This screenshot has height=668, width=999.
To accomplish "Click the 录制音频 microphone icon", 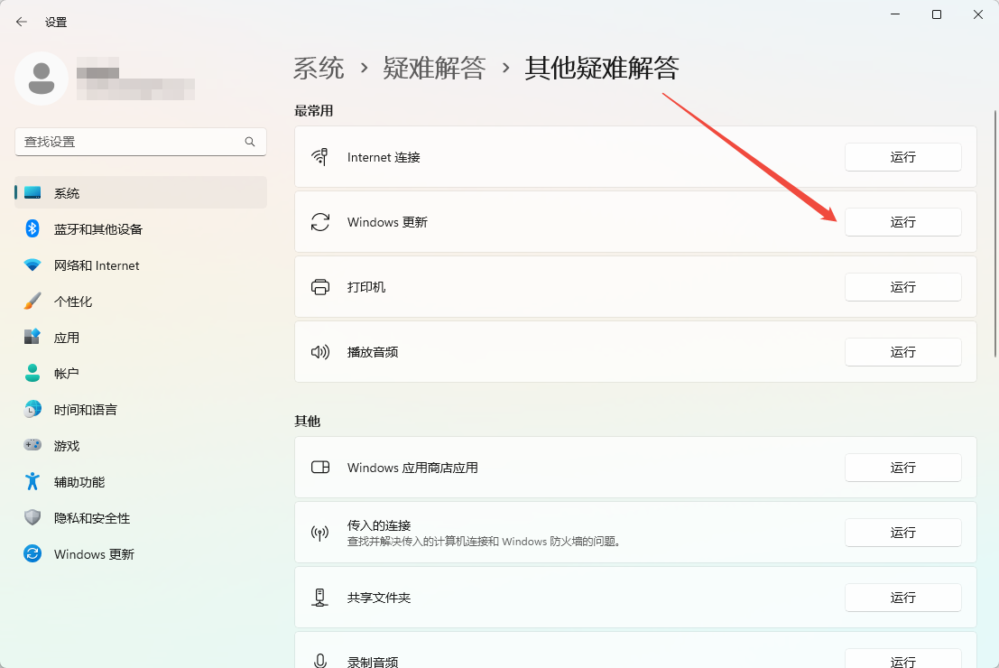I will 319,661.
